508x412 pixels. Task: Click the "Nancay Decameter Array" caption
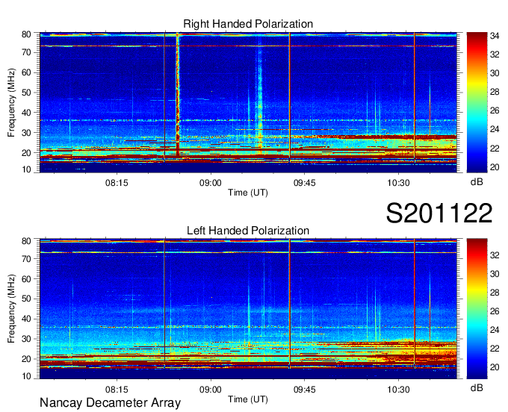(110, 402)
